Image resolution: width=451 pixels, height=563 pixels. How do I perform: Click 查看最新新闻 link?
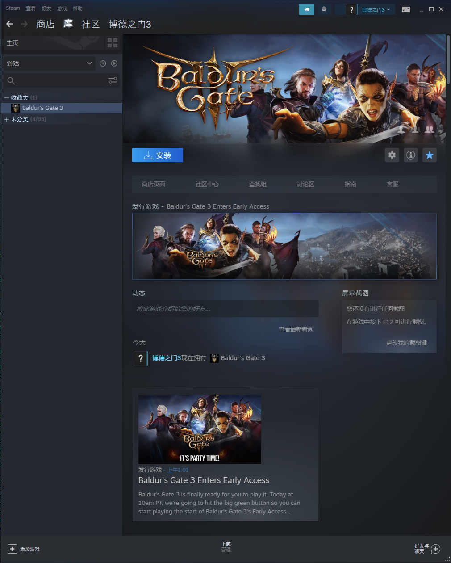296,329
